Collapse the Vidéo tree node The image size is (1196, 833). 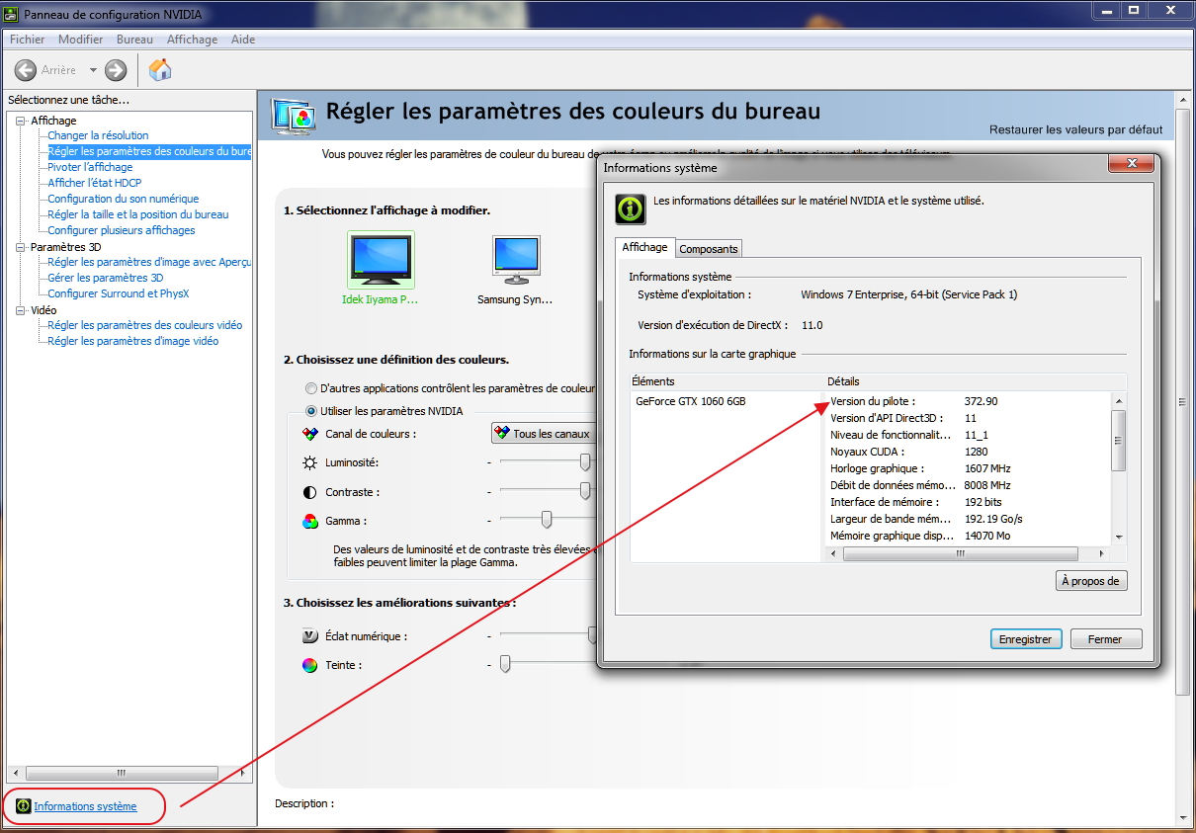coord(21,310)
